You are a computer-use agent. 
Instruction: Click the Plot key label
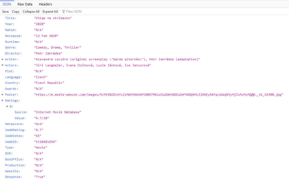[x=10, y=71]
